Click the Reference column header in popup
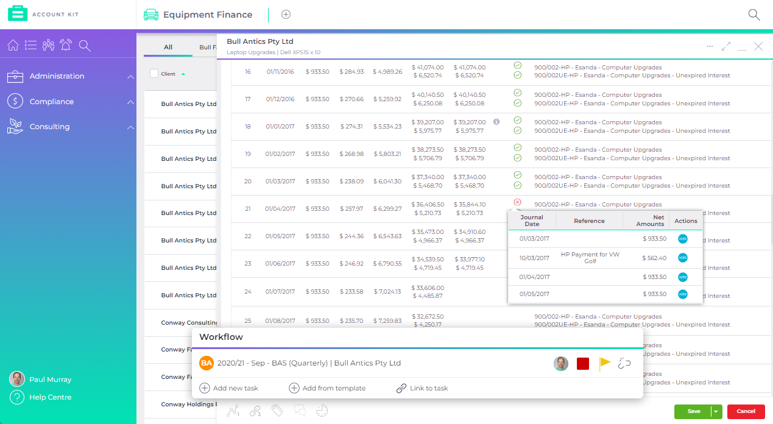Screen dimensions: 773x424 pos(589,221)
